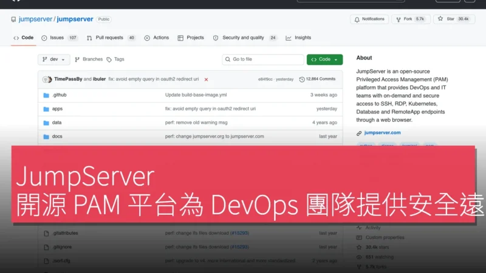The image size is (486, 273).
Task: Open the dev branch dropdown
Action: pyautogui.click(x=54, y=59)
